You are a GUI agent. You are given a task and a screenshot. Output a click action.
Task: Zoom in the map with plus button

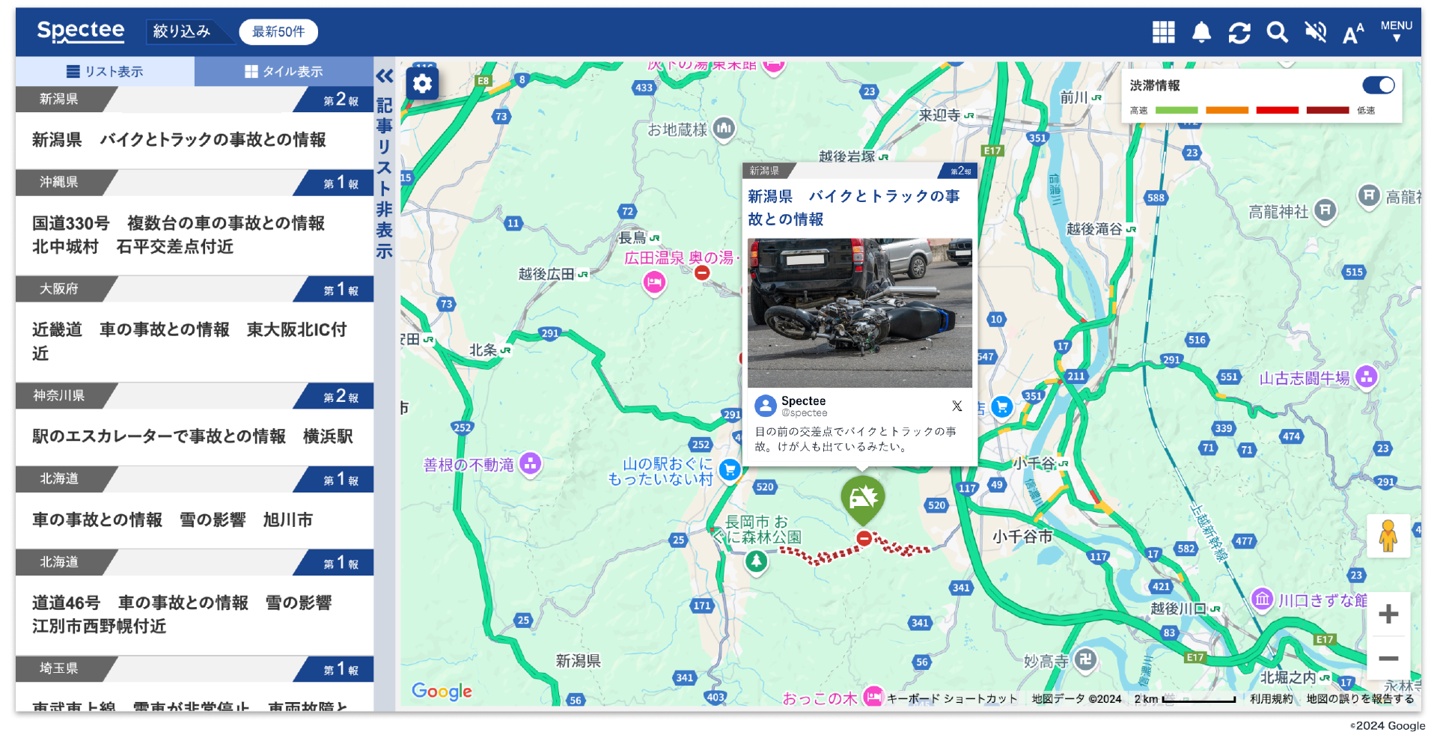coord(1388,615)
